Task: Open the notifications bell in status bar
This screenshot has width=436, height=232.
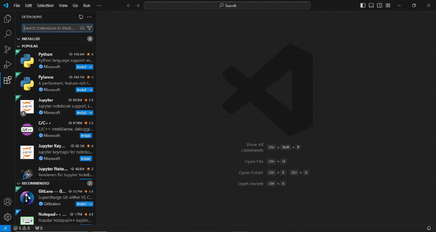Action: (429, 228)
